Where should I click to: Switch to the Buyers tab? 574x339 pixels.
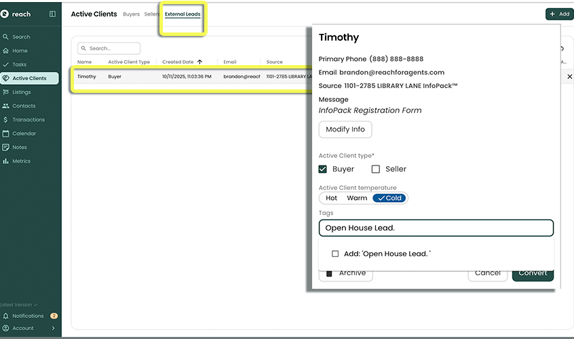pyautogui.click(x=131, y=14)
